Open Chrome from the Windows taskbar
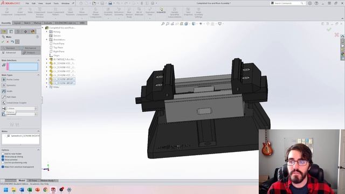345x194 pixels. pyautogui.click(x=45, y=190)
